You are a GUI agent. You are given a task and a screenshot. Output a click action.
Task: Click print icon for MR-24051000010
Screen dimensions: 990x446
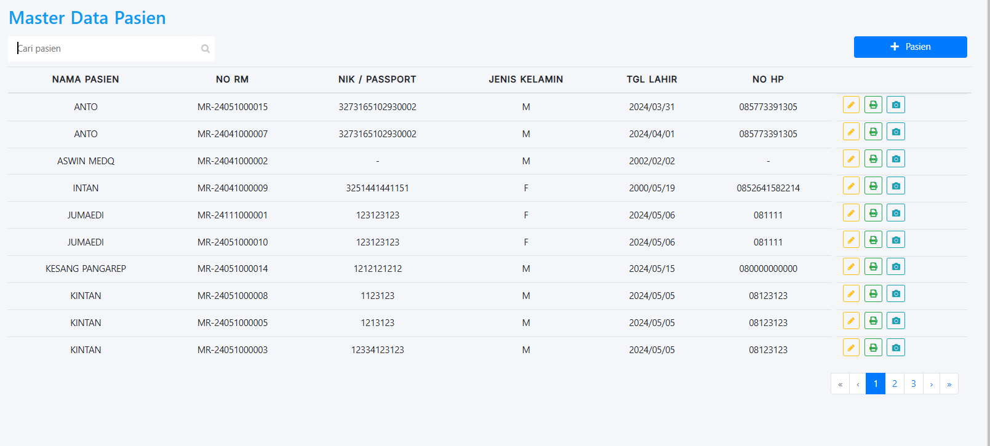point(873,241)
